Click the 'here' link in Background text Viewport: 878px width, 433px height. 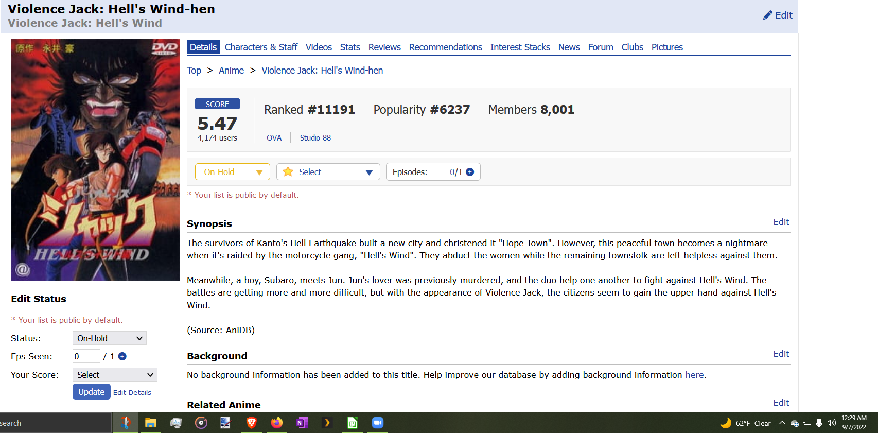[694, 375]
